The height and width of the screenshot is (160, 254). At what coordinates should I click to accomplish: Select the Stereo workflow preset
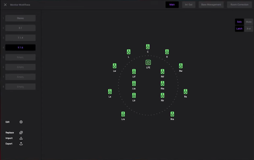pos(20,18)
